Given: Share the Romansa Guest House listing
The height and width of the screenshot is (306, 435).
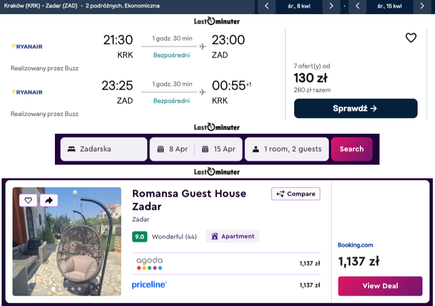Looking at the screenshot, I should 48,201.
